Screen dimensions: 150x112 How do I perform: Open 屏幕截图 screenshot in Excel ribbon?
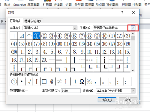[x=33, y=4]
